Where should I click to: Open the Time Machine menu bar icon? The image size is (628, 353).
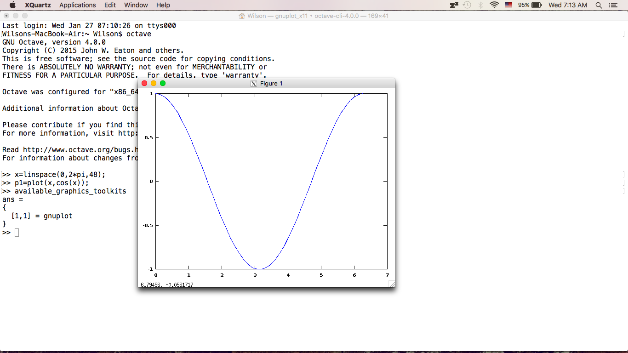click(x=467, y=5)
